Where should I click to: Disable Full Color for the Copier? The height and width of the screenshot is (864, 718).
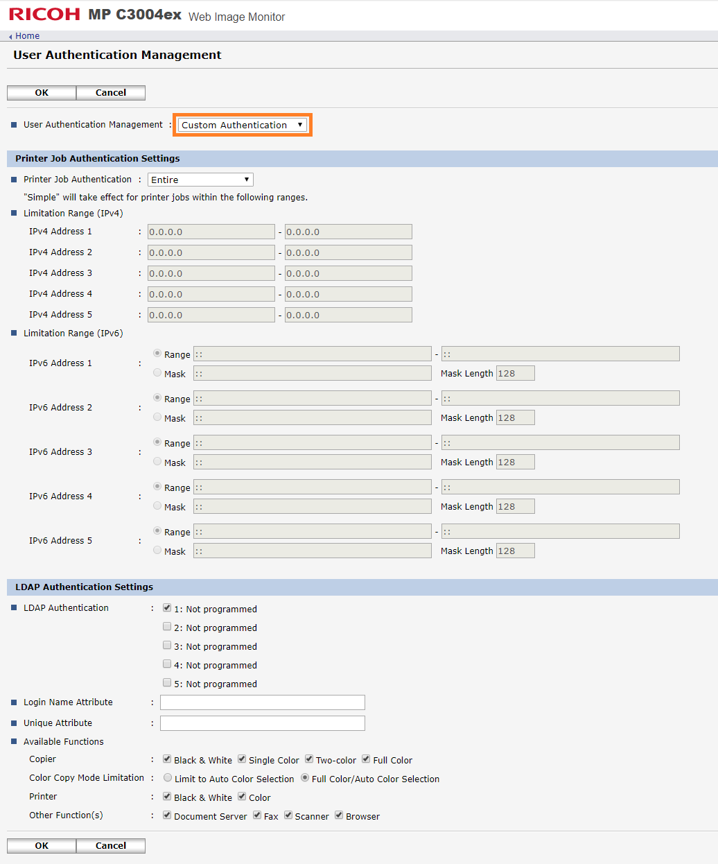tap(365, 759)
